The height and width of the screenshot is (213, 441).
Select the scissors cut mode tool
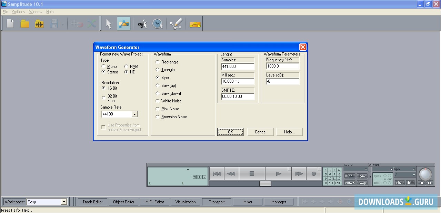tap(142, 23)
